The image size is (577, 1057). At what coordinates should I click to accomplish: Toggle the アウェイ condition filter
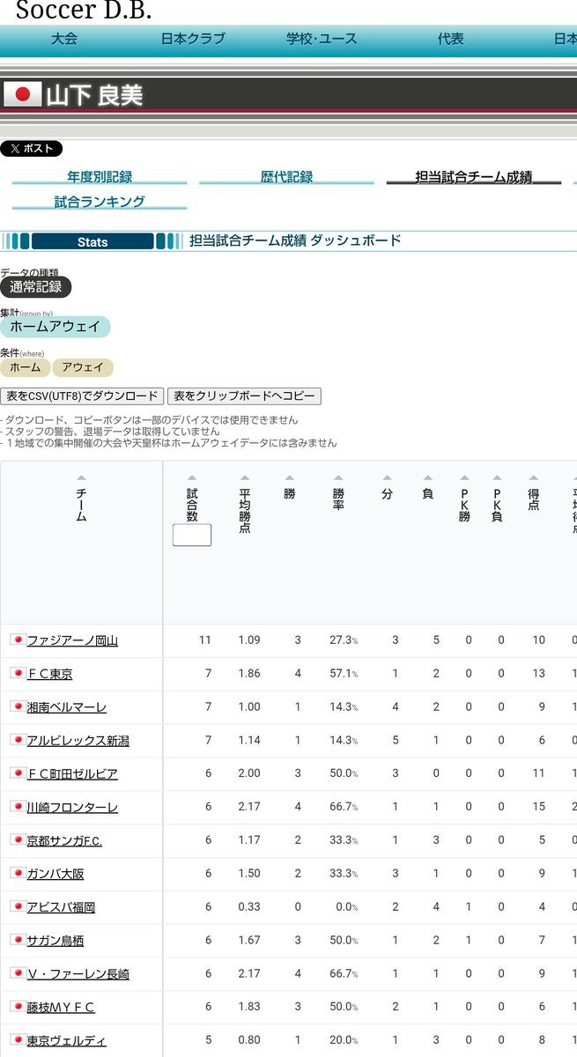(83, 367)
